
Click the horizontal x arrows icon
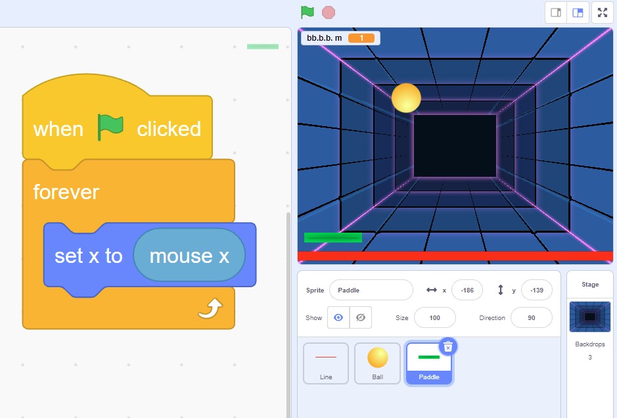click(x=432, y=290)
